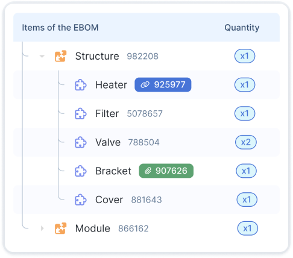Viewport: 293px width, 258px height.
Task: Collapse the Structure tree node
Action: click(x=42, y=56)
